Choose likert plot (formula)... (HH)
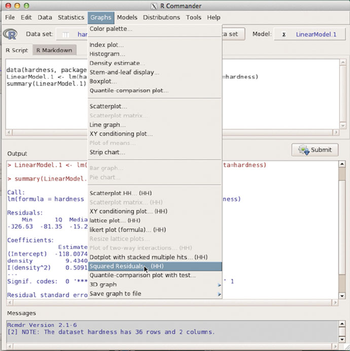Viewport: 350px width, 351px height. point(155,229)
